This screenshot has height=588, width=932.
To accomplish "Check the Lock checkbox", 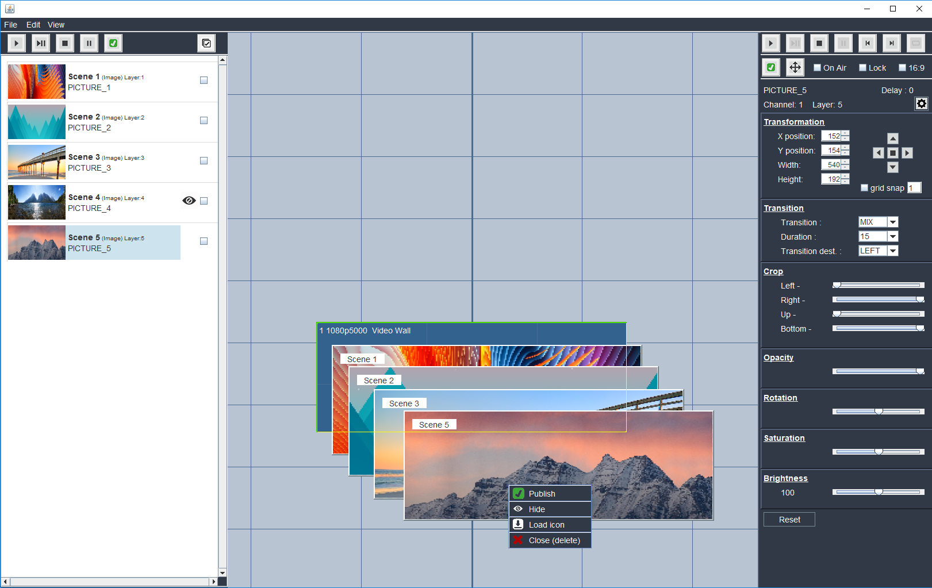I will pos(862,68).
